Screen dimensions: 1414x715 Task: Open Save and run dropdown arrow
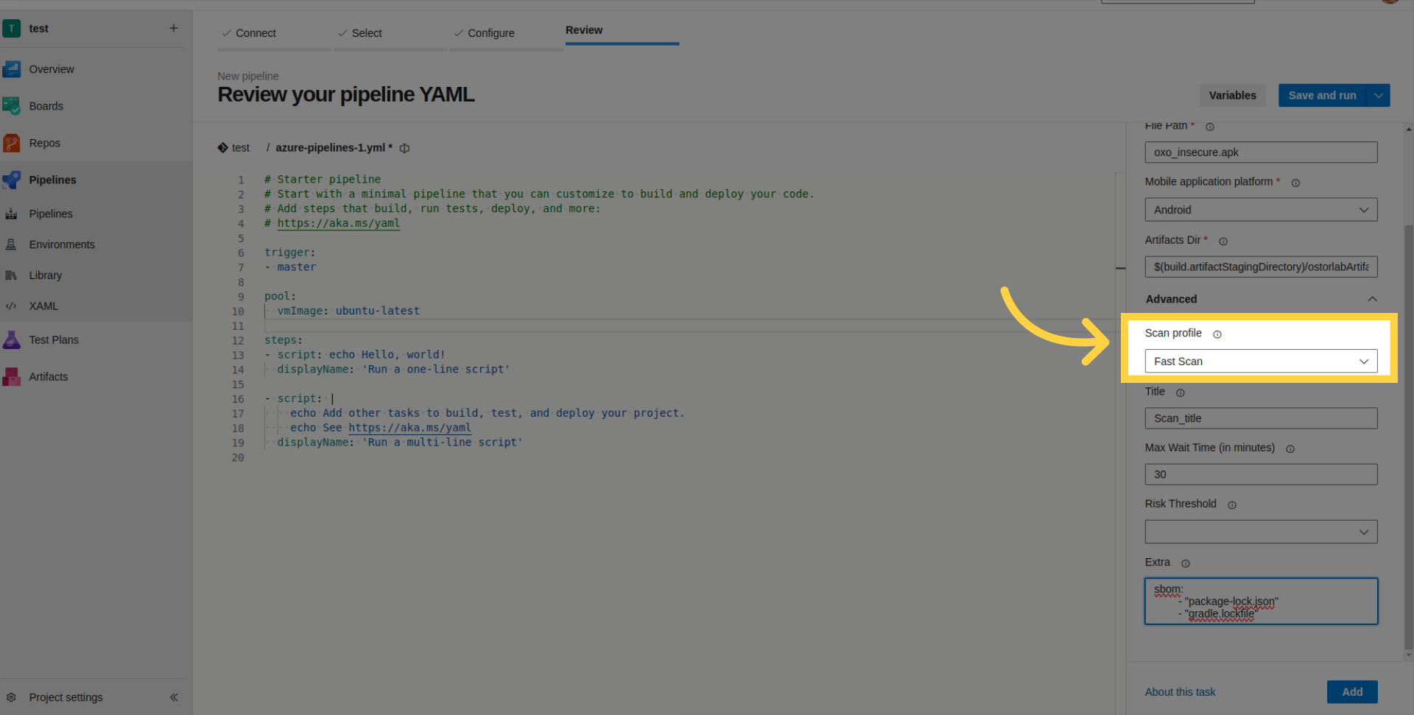(1379, 96)
